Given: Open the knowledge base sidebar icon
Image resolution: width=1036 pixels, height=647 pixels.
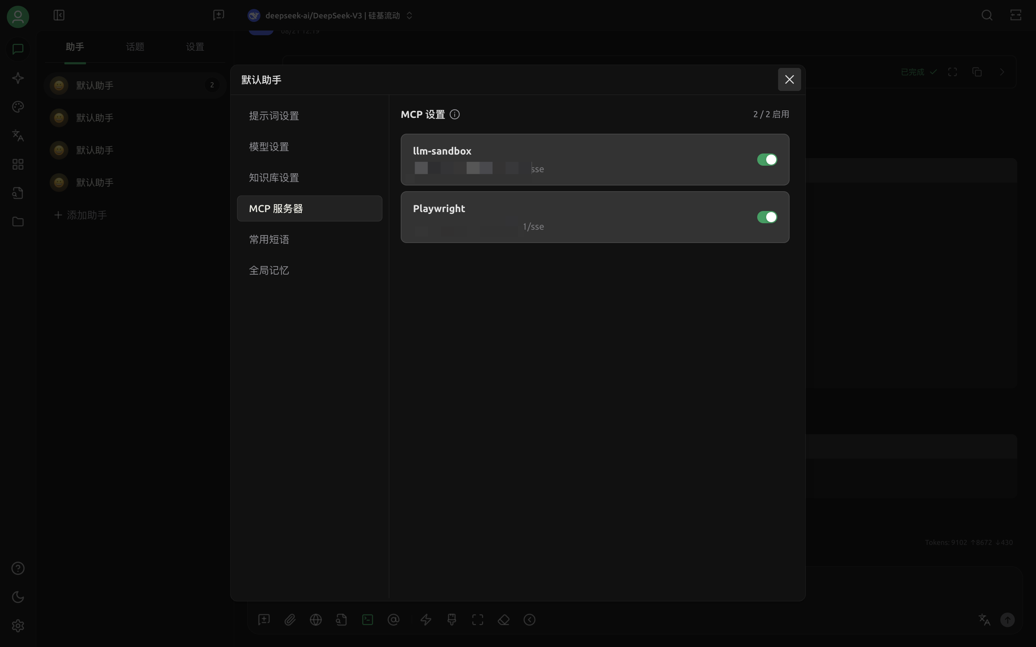Looking at the screenshot, I should [18, 193].
